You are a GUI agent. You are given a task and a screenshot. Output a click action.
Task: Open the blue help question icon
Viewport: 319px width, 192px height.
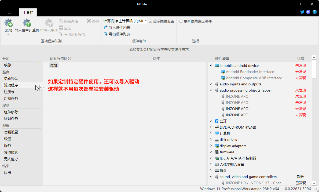pyautogui.click(x=314, y=12)
